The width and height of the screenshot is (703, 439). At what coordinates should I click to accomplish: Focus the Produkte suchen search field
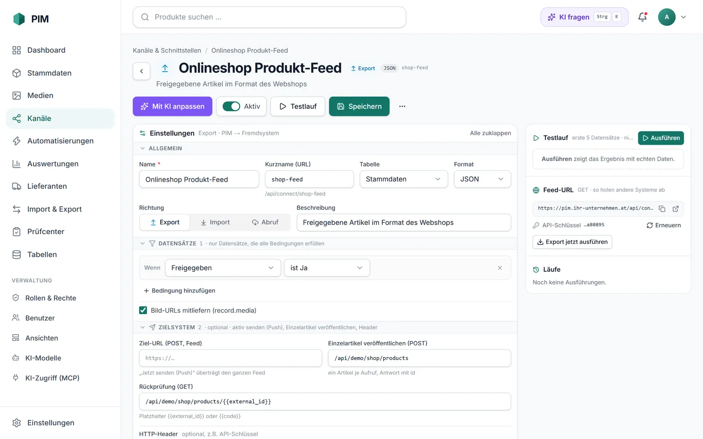tap(269, 17)
